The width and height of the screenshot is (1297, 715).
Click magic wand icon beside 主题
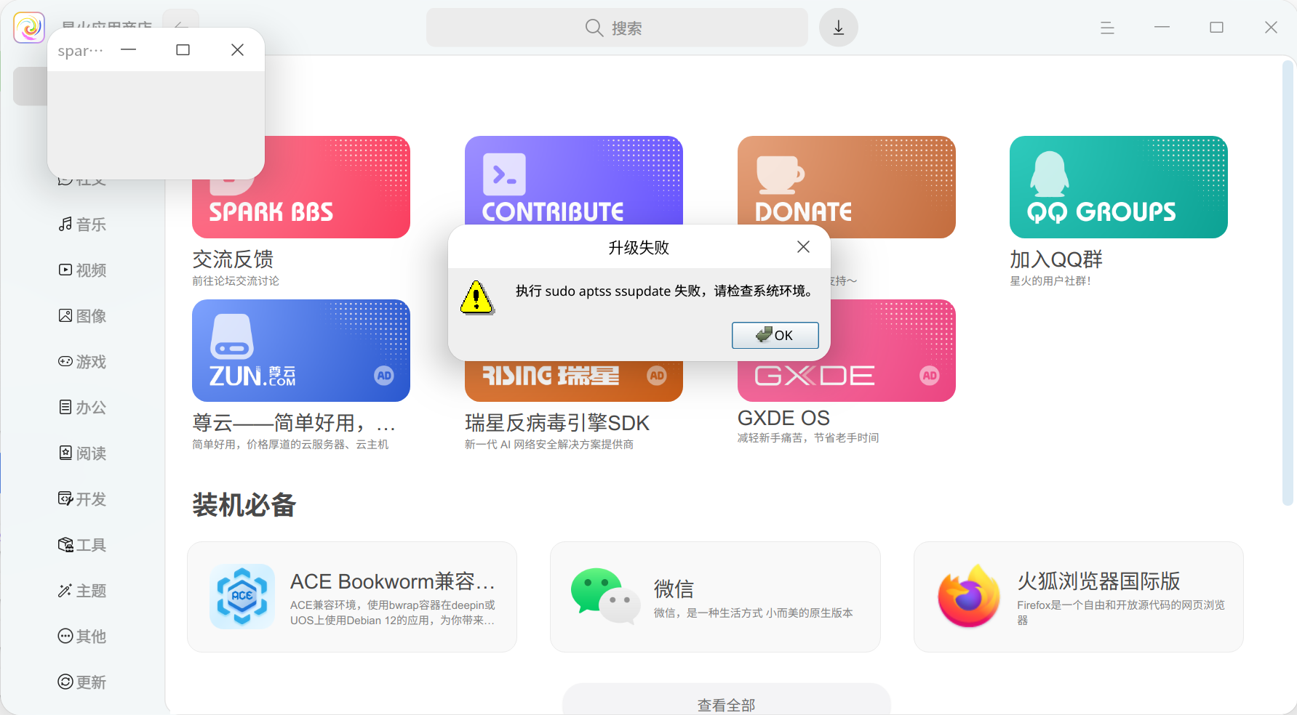point(65,590)
